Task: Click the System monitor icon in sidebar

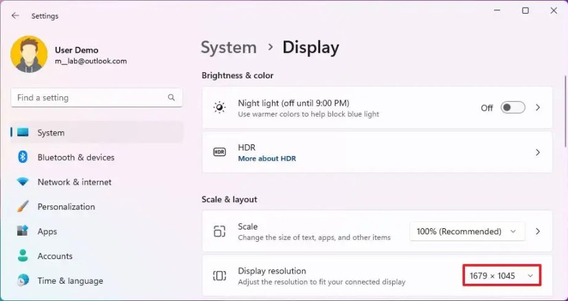Action: (x=23, y=133)
